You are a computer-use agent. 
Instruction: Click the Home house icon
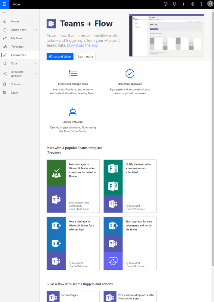5,21
